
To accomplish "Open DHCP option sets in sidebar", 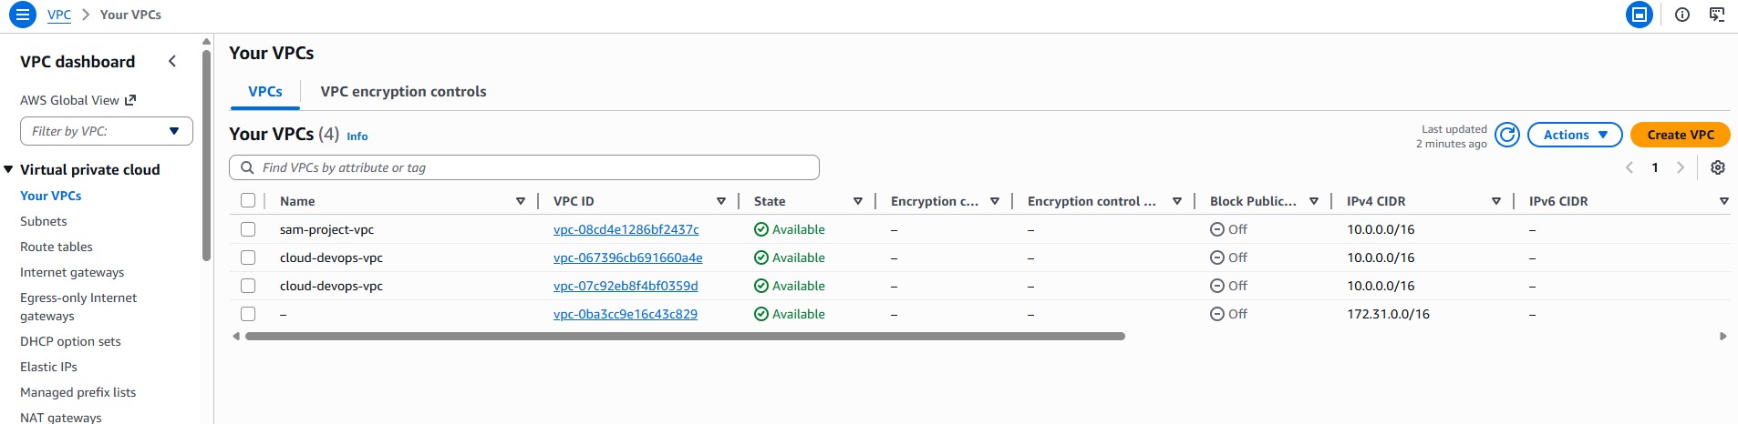I will (70, 341).
